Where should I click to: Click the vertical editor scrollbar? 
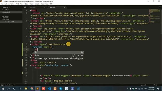coord(161,22)
